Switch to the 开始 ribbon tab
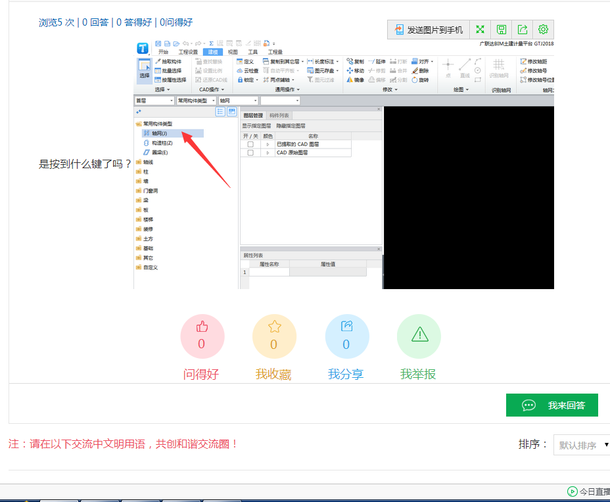The image size is (610, 502). [164, 52]
